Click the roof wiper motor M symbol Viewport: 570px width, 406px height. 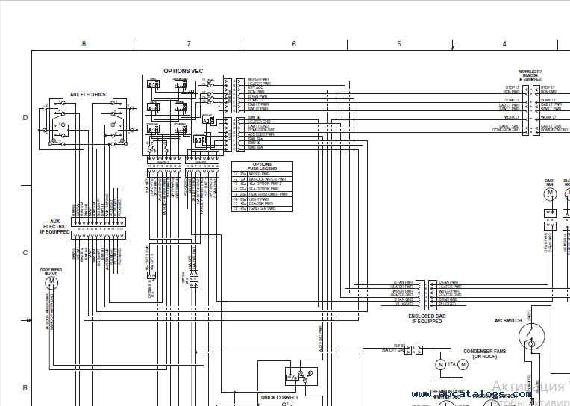tap(51, 282)
